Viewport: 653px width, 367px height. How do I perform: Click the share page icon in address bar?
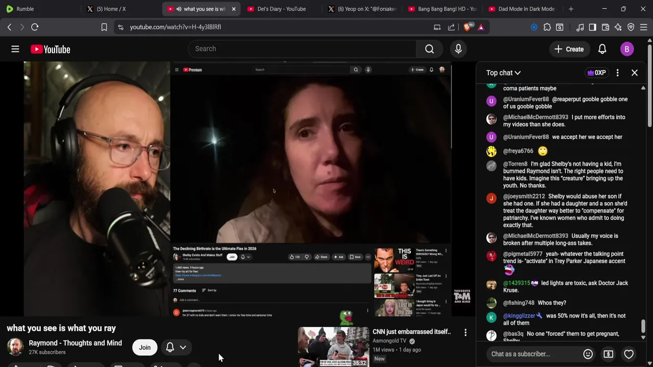(x=451, y=27)
